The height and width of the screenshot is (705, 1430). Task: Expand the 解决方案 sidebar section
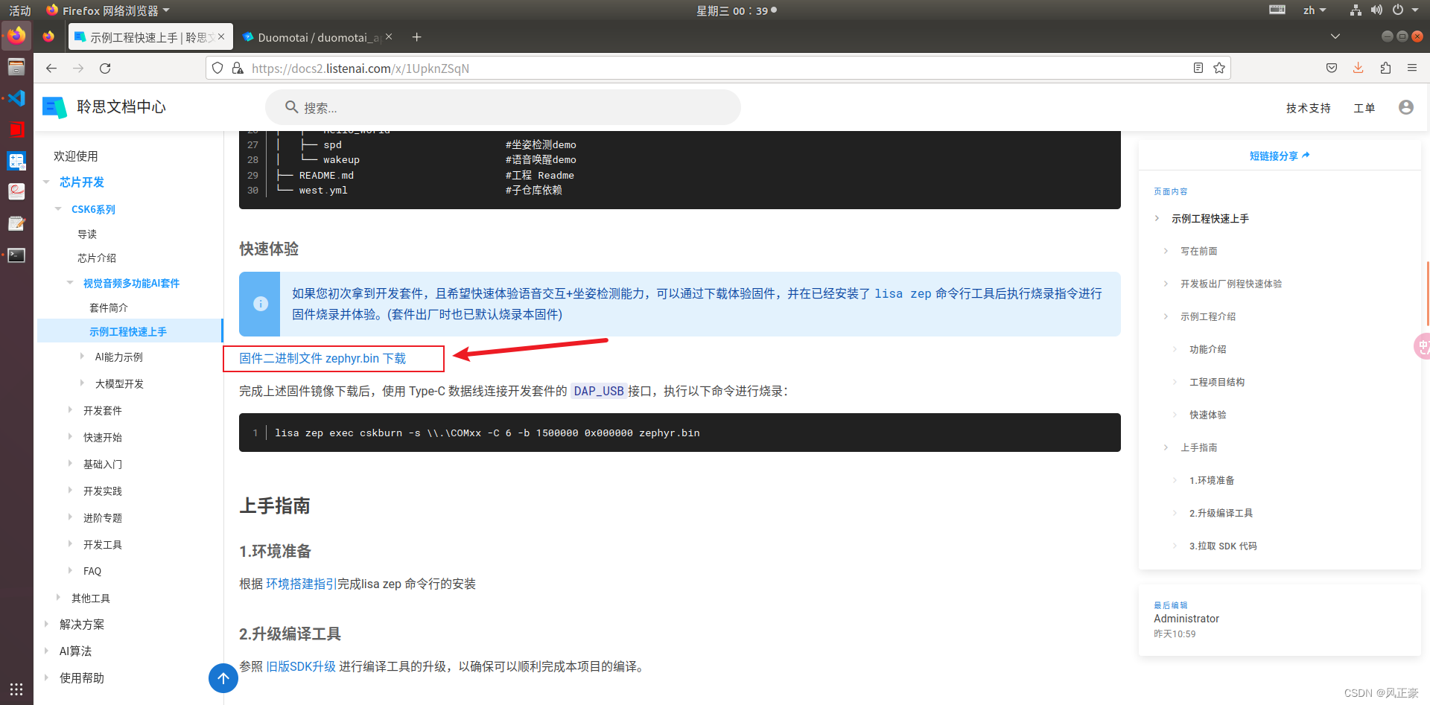47,625
